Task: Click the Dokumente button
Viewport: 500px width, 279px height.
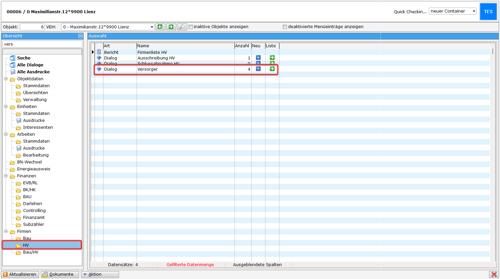Action: pos(60,274)
